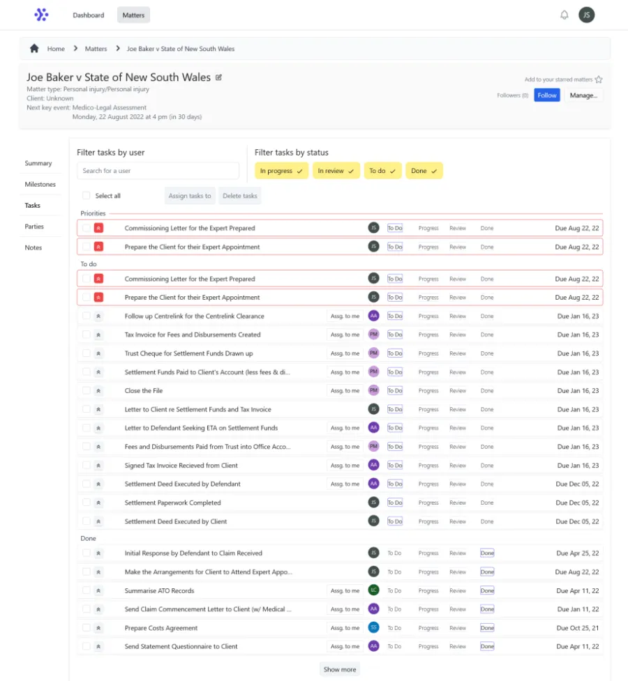Viewport: 628px width, 681px height.
Task: Click the edit icon beside matter title
Action: (x=219, y=77)
